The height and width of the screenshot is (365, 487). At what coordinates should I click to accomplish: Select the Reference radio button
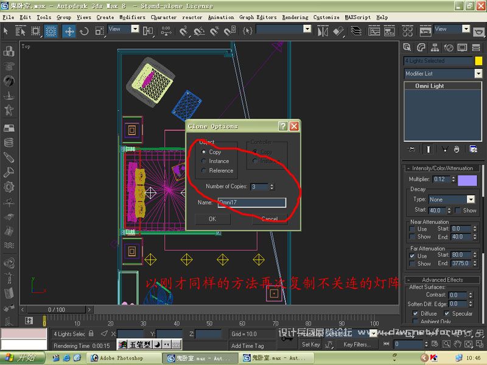click(204, 170)
